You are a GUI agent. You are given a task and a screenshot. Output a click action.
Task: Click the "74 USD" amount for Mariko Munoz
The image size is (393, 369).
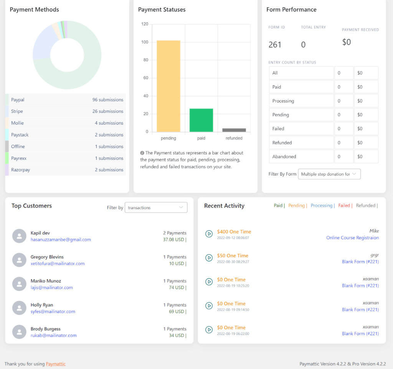177,288
